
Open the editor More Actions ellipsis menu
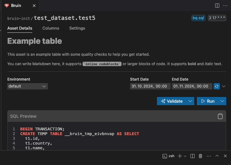pos(225,6)
